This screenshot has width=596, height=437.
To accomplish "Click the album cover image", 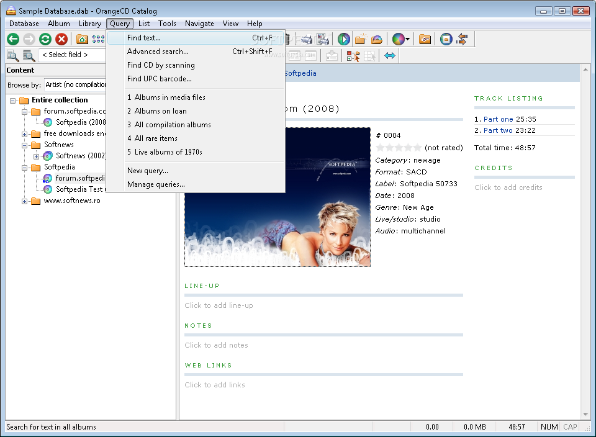I will click(278, 197).
